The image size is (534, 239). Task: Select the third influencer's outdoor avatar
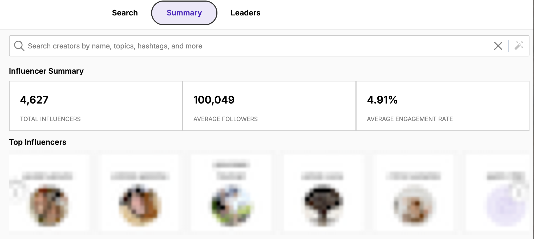point(231,206)
